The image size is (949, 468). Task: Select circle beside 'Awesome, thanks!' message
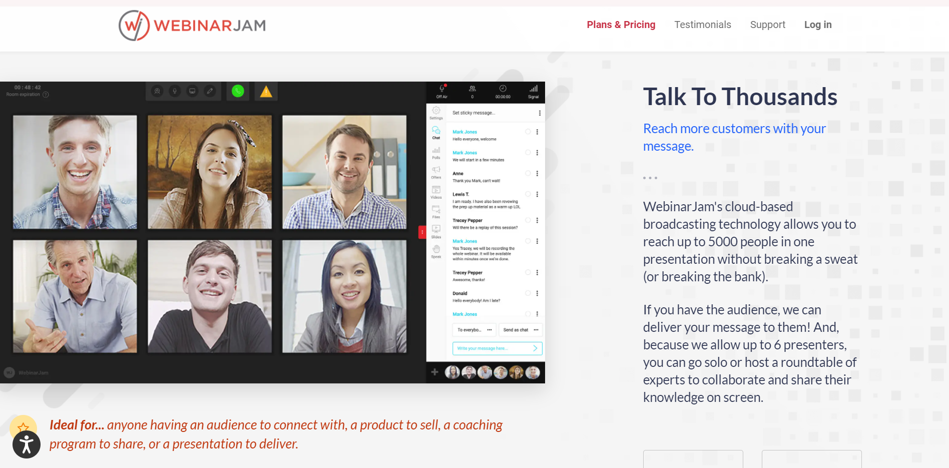[528, 272]
